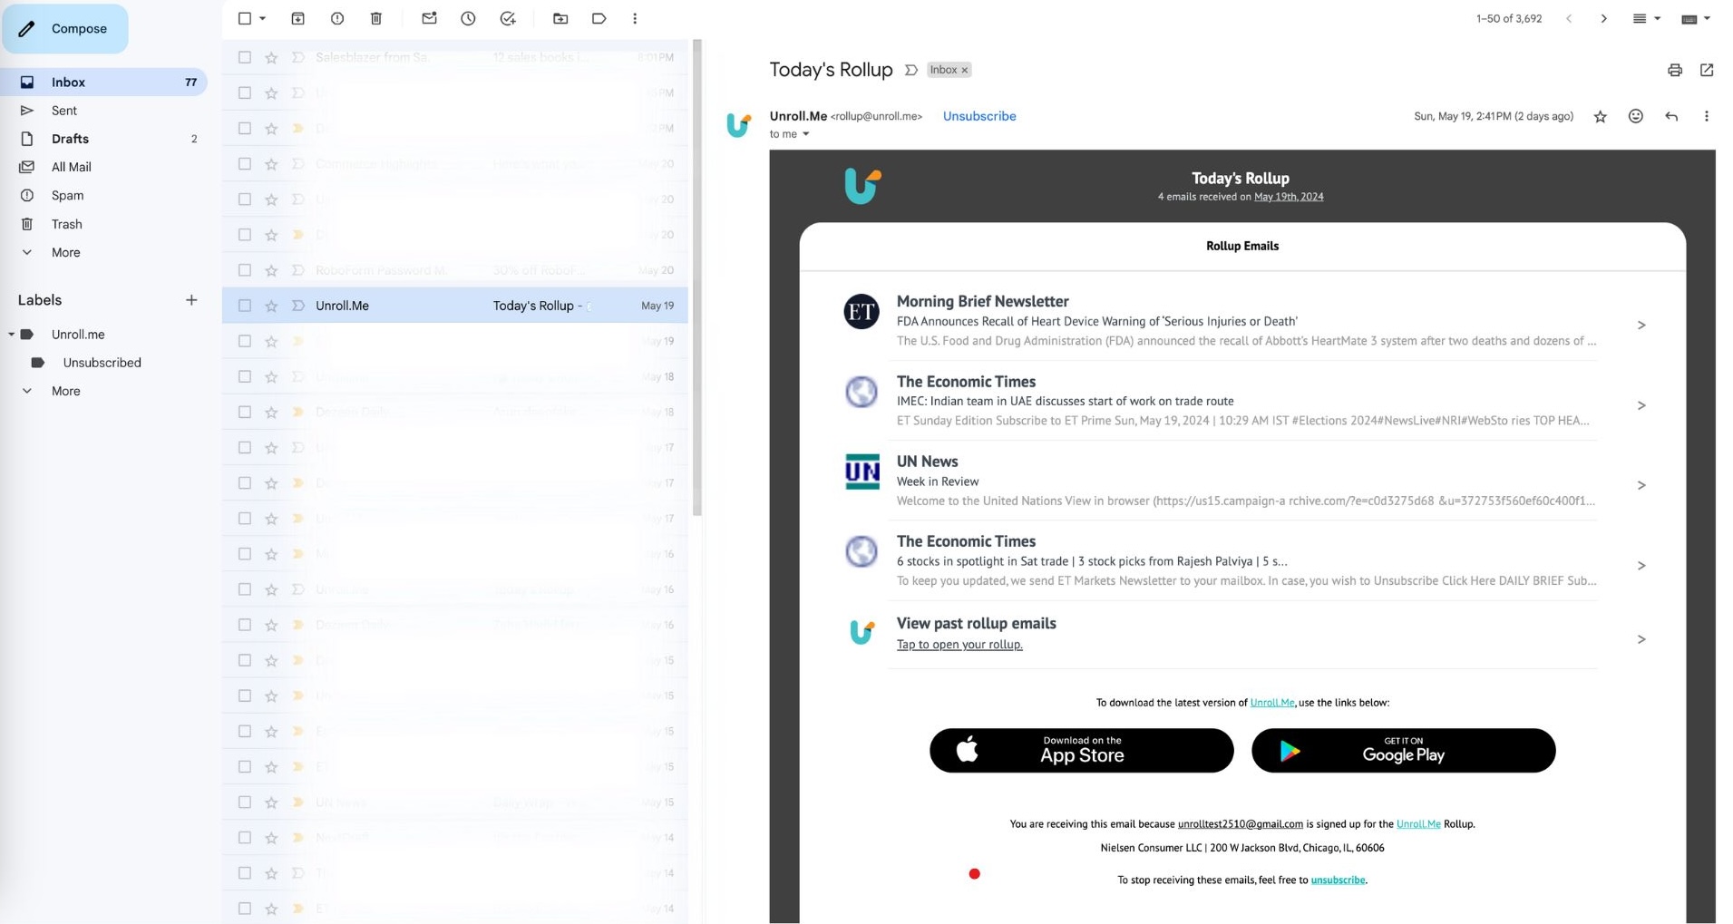Click the ET logo thumbnail
1733x924 pixels.
pyautogui.click(x=862, y=312)
